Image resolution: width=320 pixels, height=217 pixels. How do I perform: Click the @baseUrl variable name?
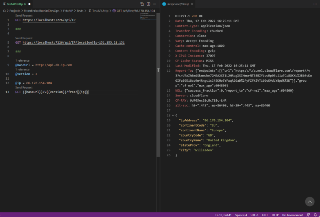point(22,65)
